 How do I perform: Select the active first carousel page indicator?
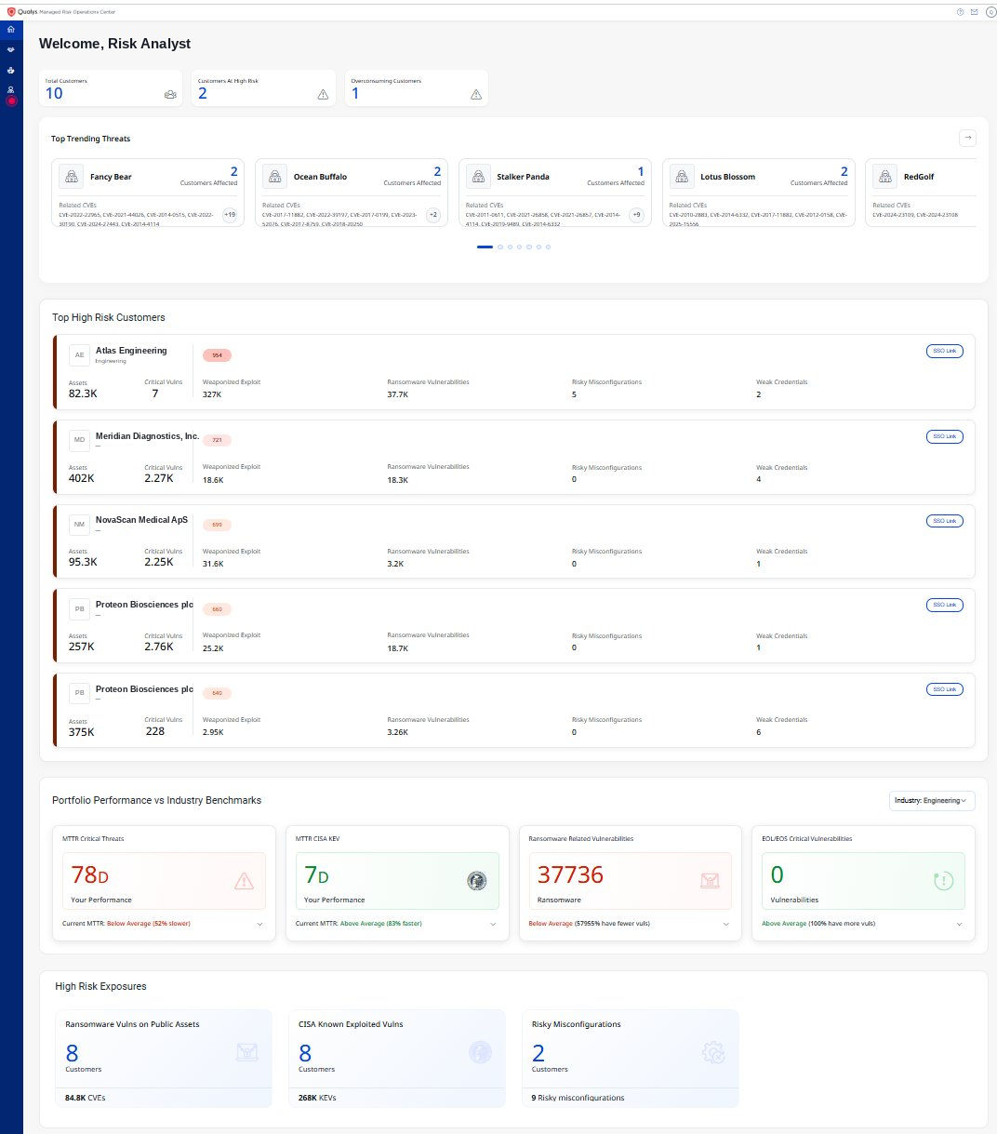485,247
